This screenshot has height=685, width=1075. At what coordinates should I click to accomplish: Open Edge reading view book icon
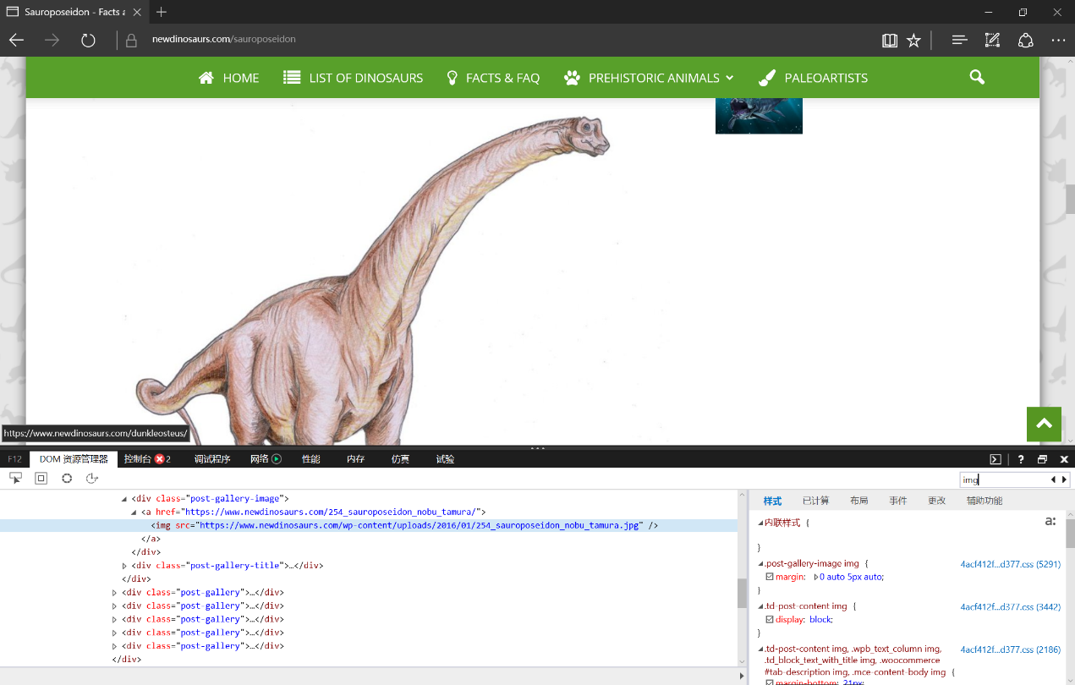coord(889,40)
